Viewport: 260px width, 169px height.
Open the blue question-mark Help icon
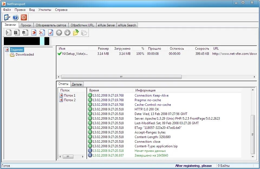(x=15, y=17)
